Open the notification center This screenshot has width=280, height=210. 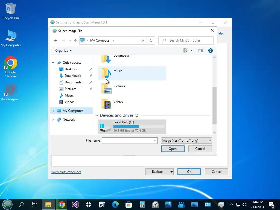272,205
